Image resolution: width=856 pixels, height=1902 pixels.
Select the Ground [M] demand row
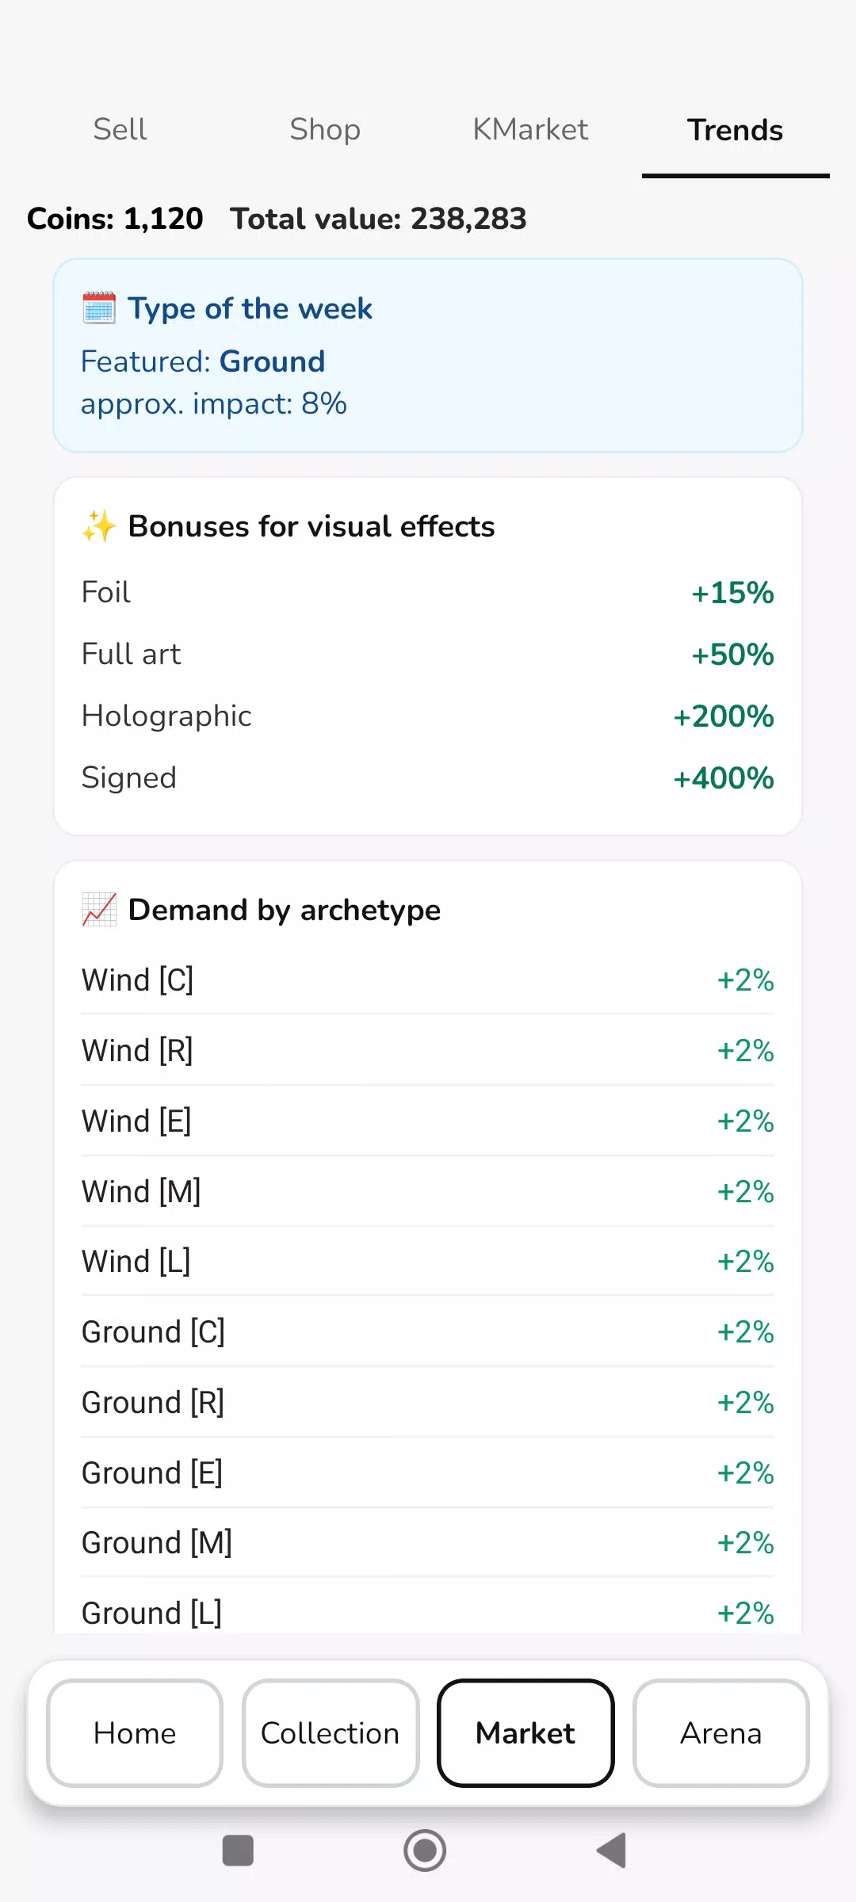(428, 1543)
